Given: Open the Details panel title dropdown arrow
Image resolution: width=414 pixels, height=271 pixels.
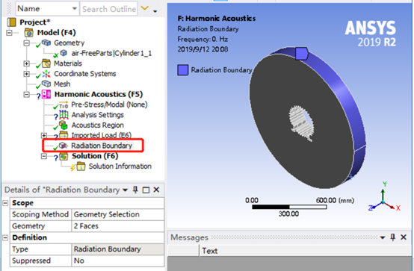Looking at the screenshot, I should pyautogui.click(x=125, y=190).
